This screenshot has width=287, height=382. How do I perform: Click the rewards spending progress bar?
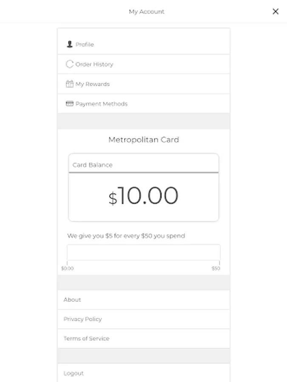click(144, 252)
